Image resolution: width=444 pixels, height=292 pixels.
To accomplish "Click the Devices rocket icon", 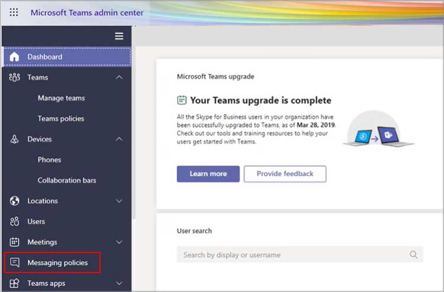I will [14, 139].
